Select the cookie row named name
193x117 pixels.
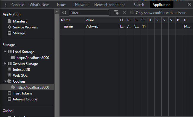point(126,26)
